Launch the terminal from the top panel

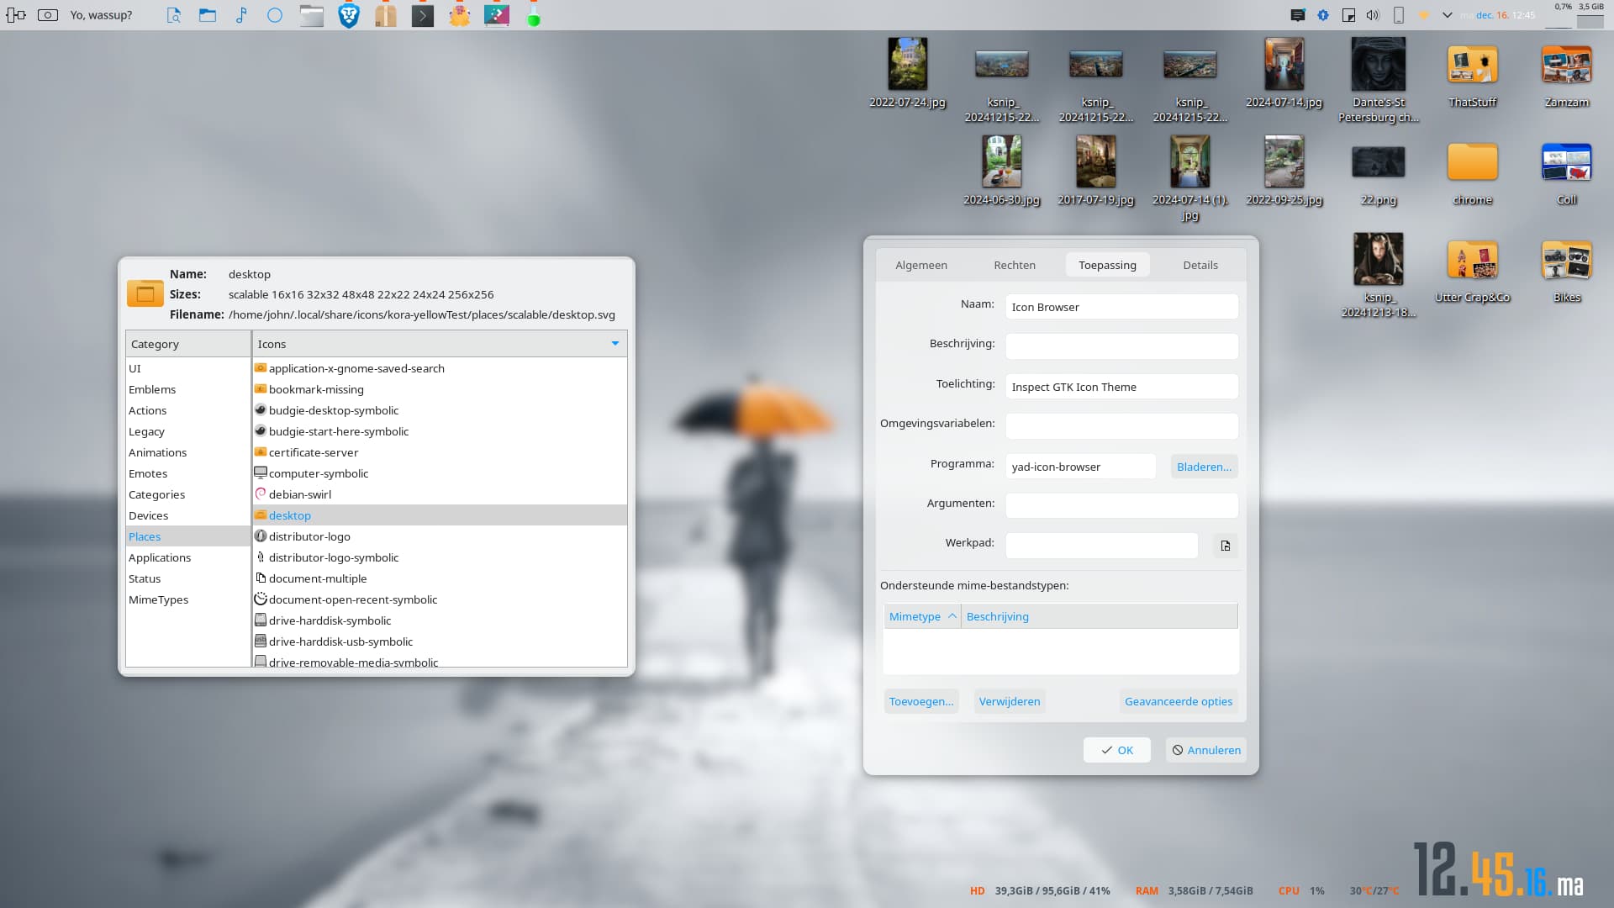(x=423, y=15)
